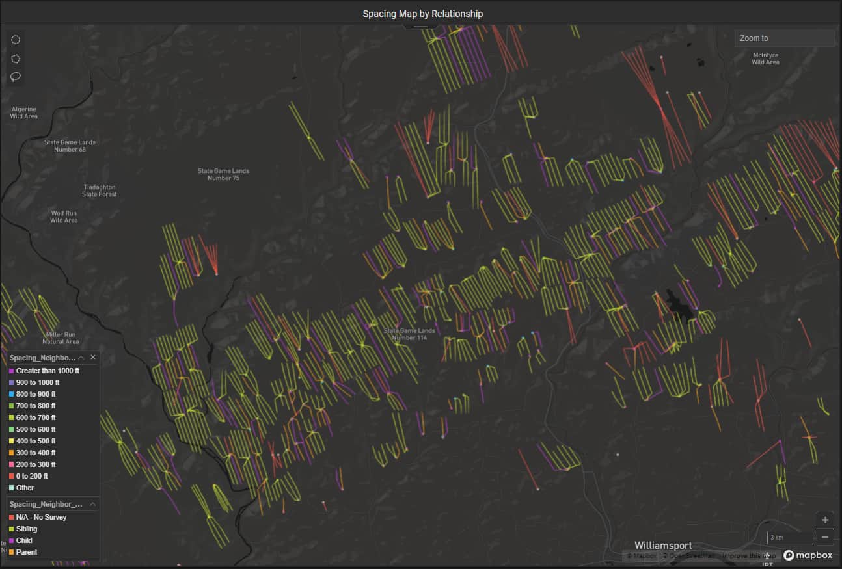Toggle the Parent legend entry
This screenshot has height=569, width=842.
26,552
